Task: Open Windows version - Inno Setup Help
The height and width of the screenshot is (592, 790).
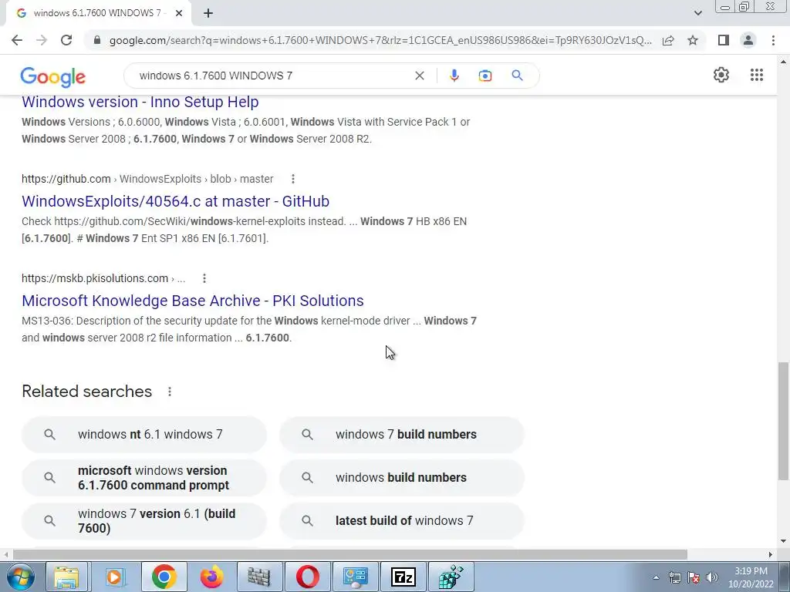Action: click(x=140, y=102)
